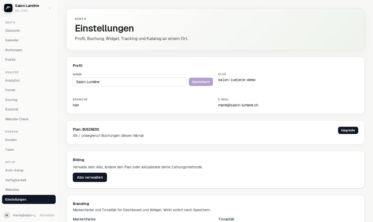
Task: Open Übersicht in the sidebar
Action: [29, 31]
